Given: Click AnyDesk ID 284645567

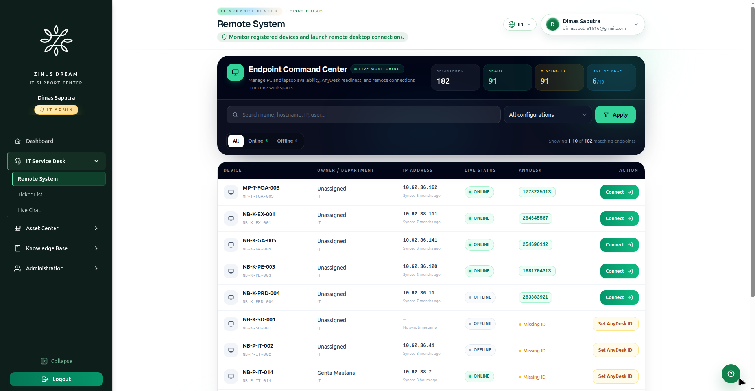Looking at the screenshot, I should pyautogui.click(x=535, y=218).
